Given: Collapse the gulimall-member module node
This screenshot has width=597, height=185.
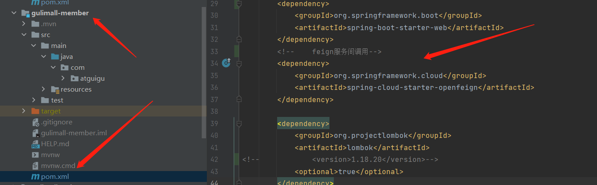Looking at the screenshot, I should click(x=14, y=13).
